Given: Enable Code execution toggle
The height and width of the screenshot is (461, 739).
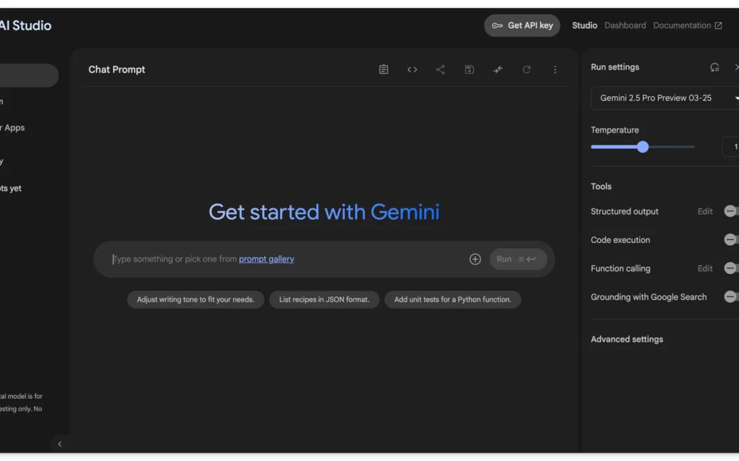Looking at the screenshot, I should pyautogui.click(x=731, y=240).
